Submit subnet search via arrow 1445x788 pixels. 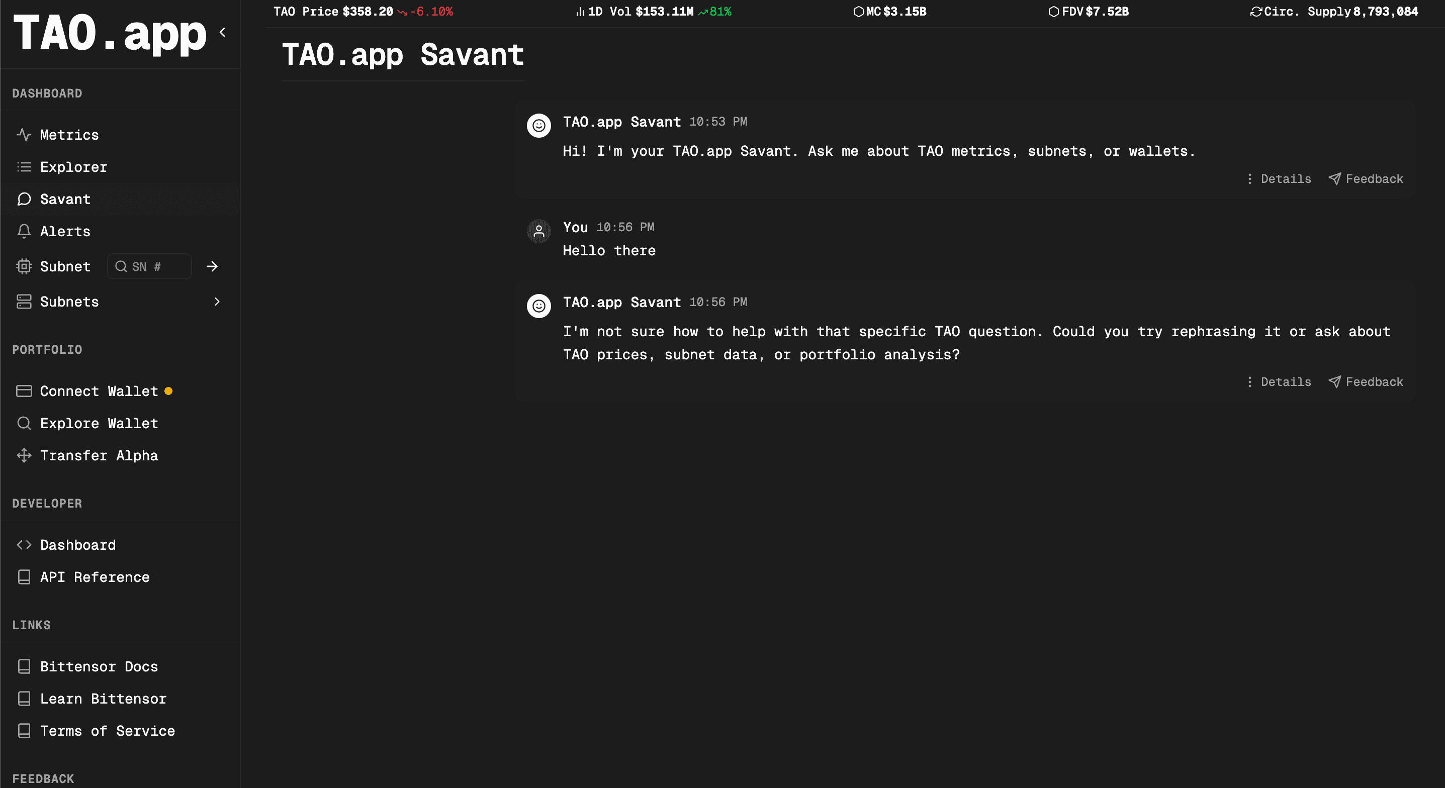(x=213, y=266)
